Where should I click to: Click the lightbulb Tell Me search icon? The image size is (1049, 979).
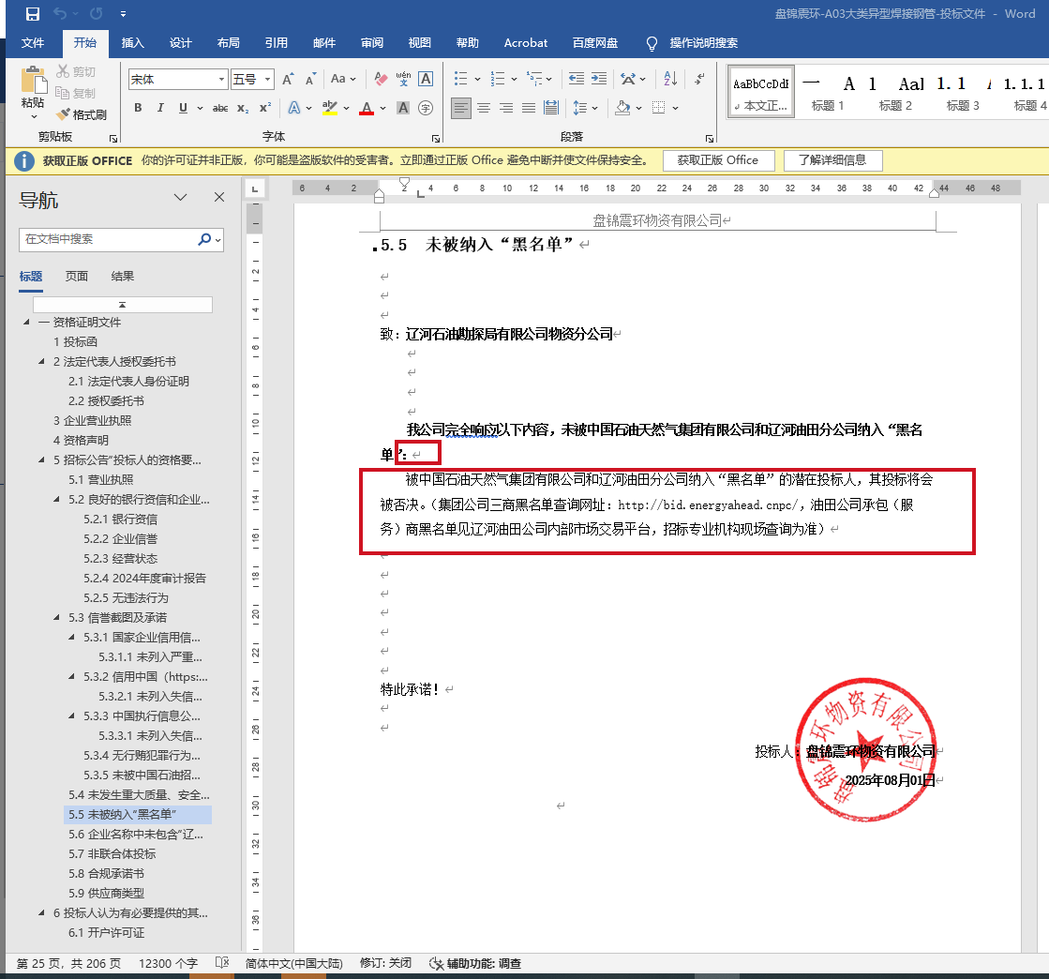[652, 43]
